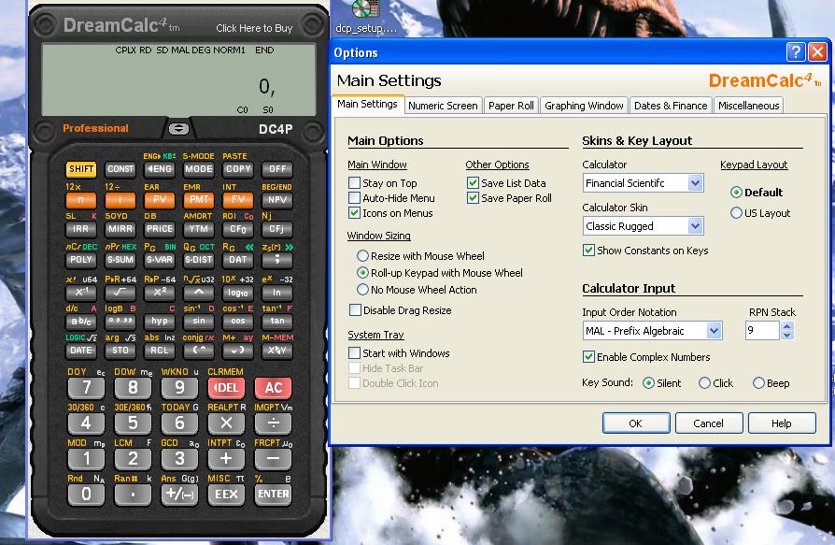835x545 pixels.
Task: Click the a b/c fraction key
Action: 81,321
